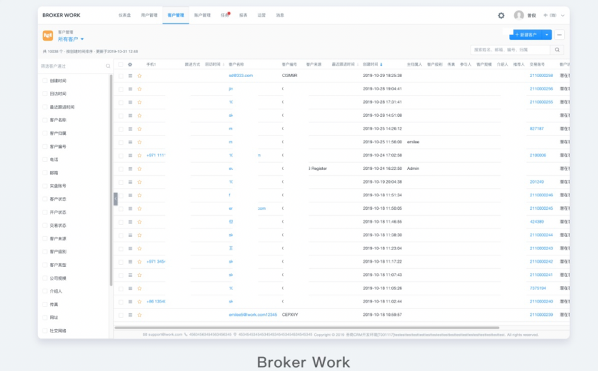The height and width of the screenshot is (371, 598).
Task: Click the orange customer management app icon
Action: [48, 35]
